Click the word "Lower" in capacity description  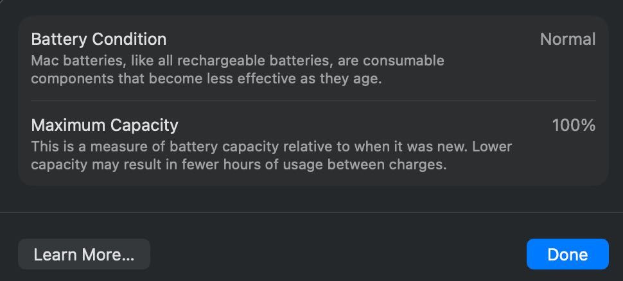point(493,147)
